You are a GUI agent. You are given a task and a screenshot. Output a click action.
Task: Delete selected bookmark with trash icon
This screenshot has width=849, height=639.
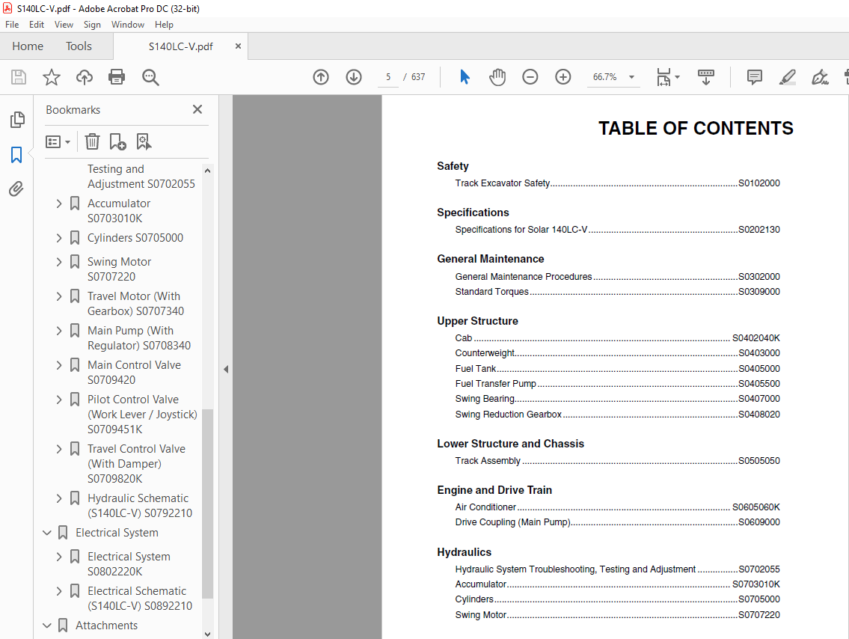[92, 142]
